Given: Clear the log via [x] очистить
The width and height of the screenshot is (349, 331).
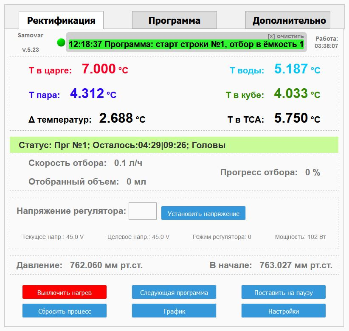Looking at the screenshot, I should point(286,36).
